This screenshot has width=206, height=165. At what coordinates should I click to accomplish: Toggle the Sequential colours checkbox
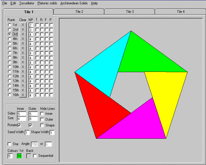[35, 156]
